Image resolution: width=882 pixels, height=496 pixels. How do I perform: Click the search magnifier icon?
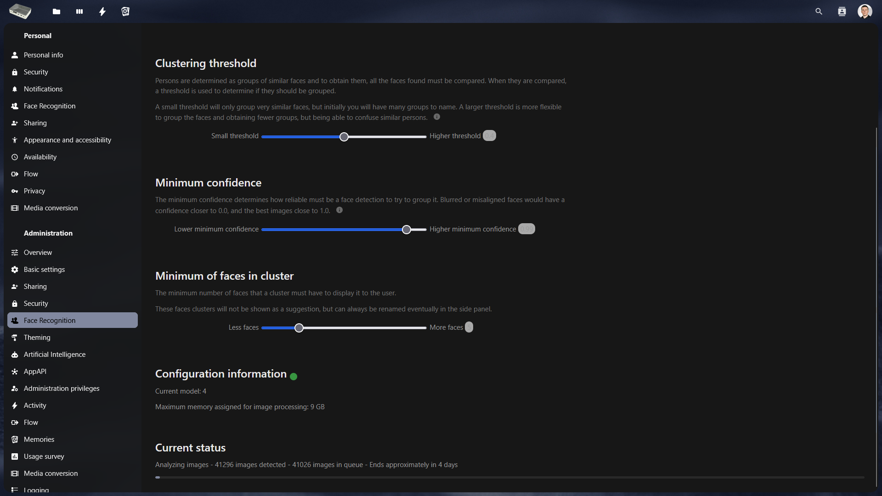(819, 11)
